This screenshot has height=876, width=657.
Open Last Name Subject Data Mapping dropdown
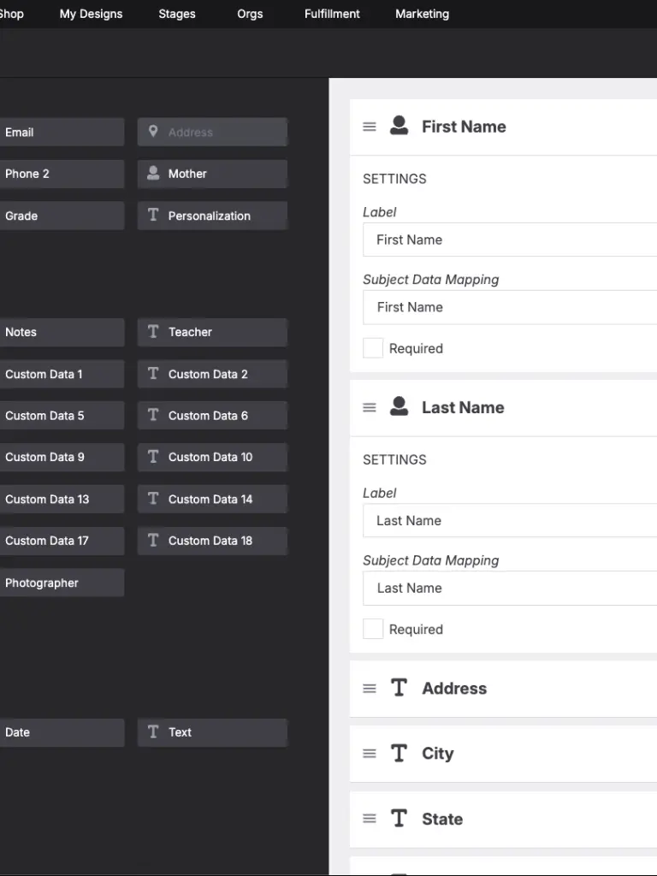[x=510, y=588]
